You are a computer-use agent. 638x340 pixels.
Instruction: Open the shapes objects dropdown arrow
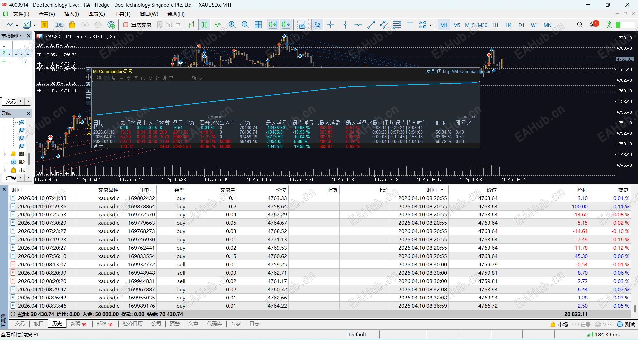pos(431,25)
